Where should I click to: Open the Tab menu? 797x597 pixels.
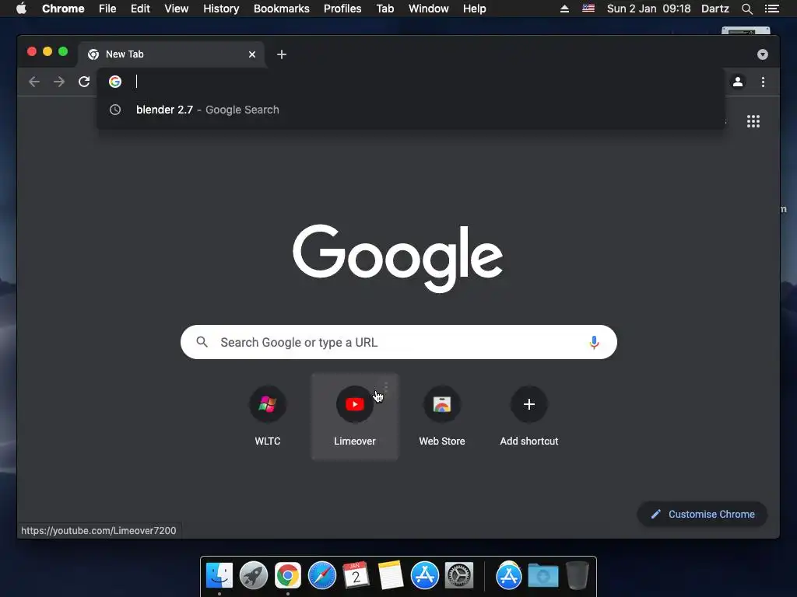[384, 9]
